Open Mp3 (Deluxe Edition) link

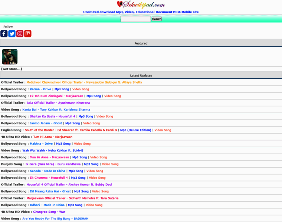[135, 130]
